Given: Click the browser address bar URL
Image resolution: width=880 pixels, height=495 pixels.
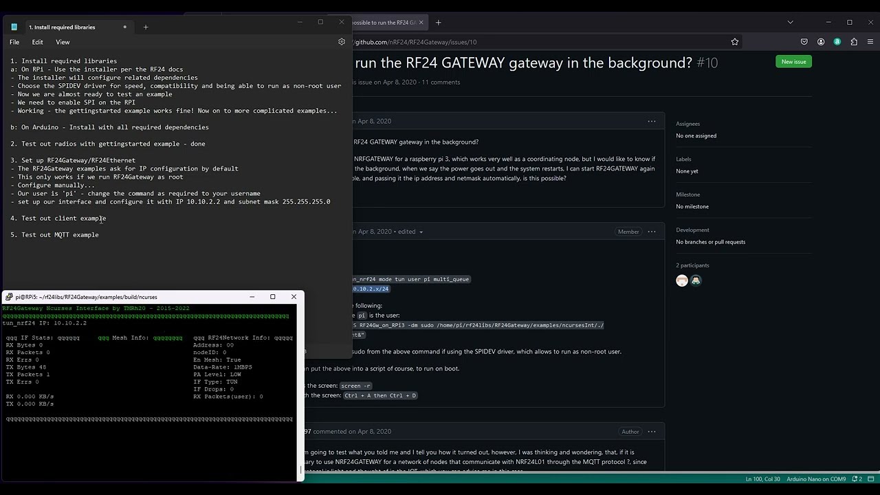Looking at the screenshot, I should 415,42.
